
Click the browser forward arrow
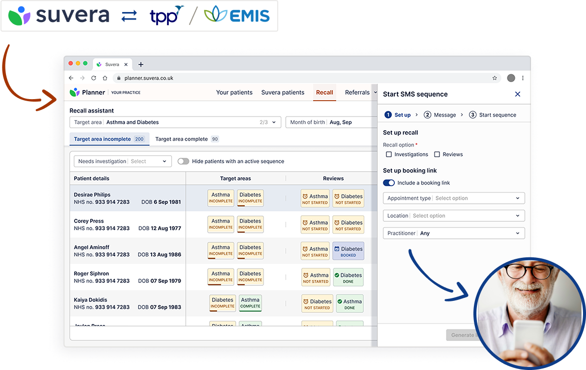pos(82,78)
